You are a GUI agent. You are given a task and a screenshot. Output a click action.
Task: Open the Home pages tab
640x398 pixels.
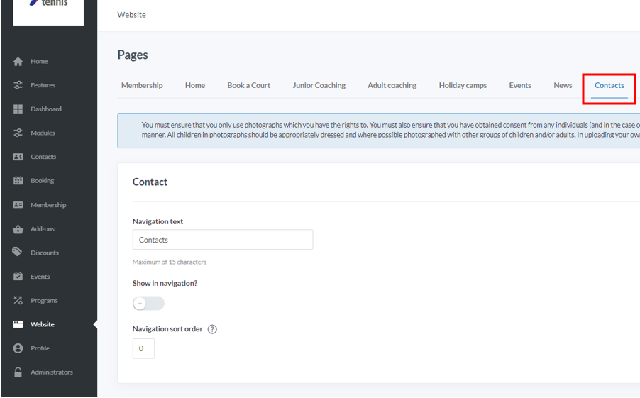click(195, 85)
